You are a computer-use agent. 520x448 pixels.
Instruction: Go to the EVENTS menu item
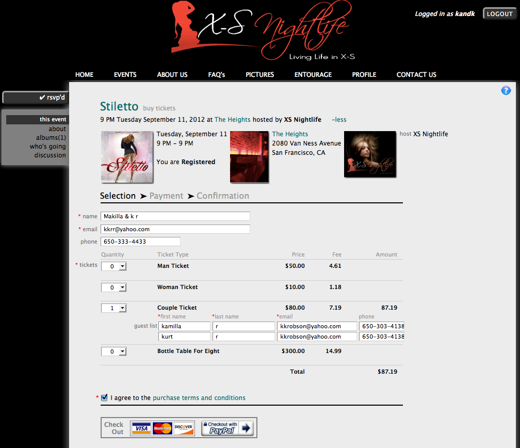pyautogui.click(x=125, y=75)
